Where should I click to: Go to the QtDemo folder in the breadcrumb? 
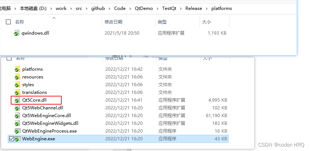[x=144, y=8]
